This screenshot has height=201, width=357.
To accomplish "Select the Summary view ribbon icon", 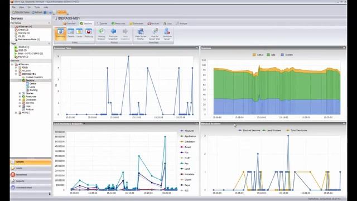I will [x=61, y=33].
